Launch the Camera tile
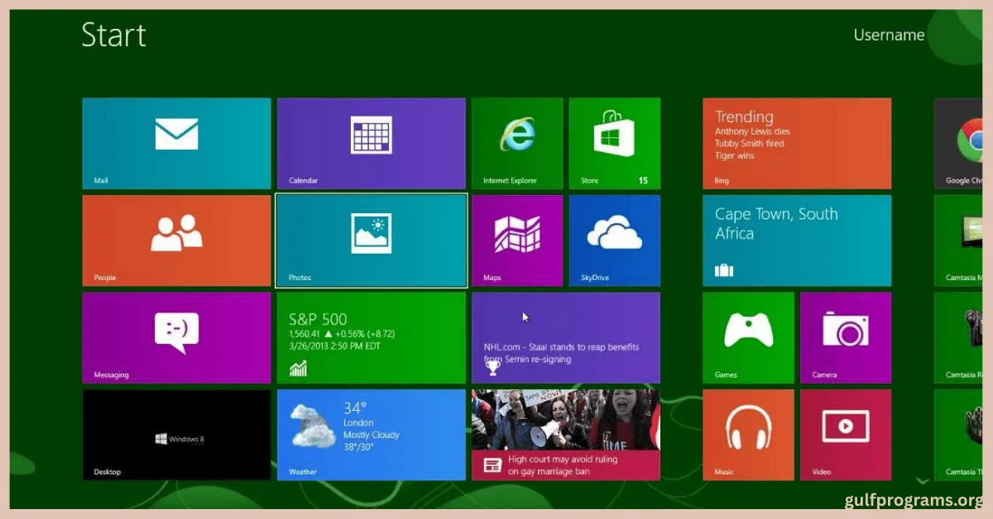The height and width of the screenshot is (519, 993). 845,337
